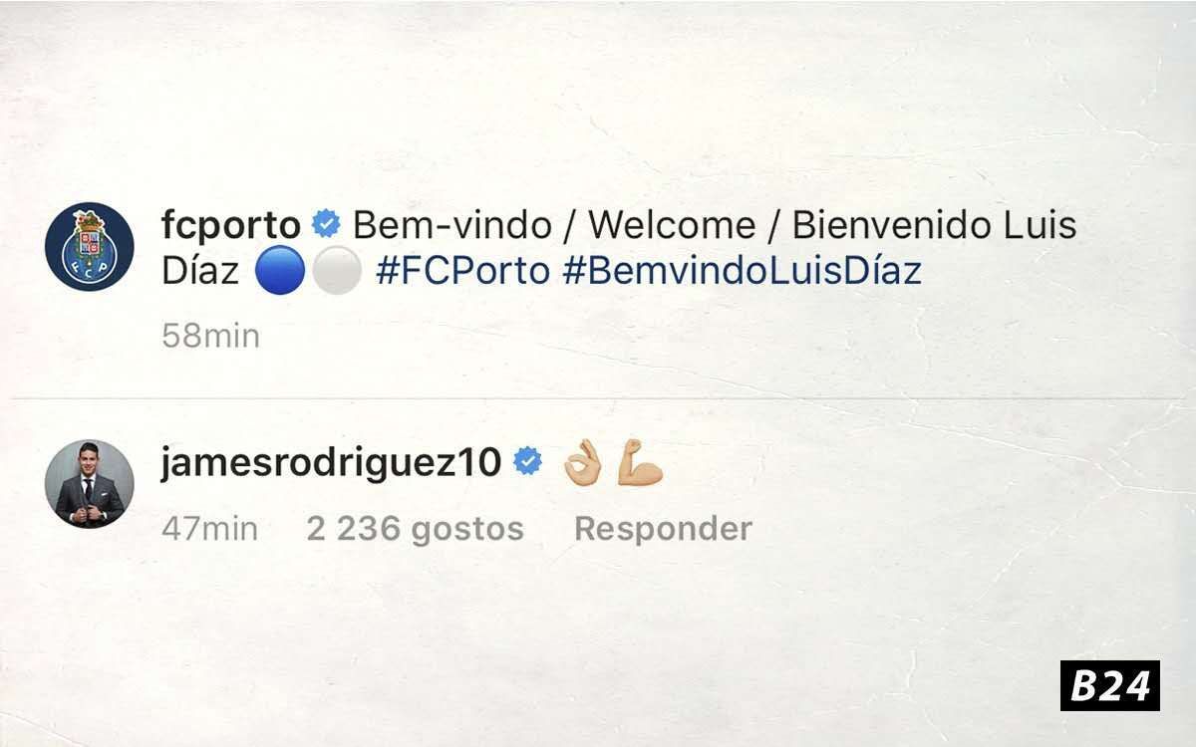This screenshot has height=747, width=1196.
Task: Click the white circle emoji
Action: 335,272
